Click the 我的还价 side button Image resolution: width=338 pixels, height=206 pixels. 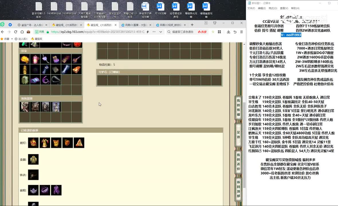click(238, 162)
